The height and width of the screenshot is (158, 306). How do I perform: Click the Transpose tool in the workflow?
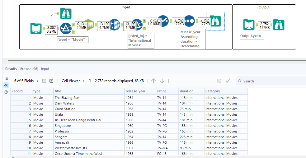[x=115, y=25]
